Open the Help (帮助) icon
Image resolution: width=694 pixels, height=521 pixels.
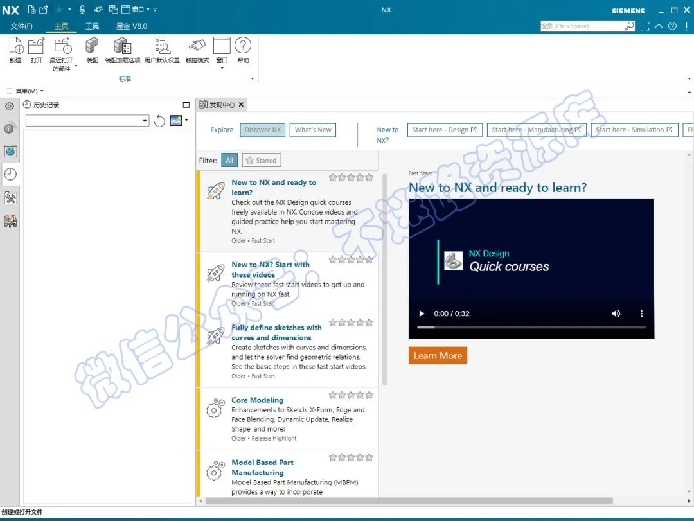click(242, 45)
